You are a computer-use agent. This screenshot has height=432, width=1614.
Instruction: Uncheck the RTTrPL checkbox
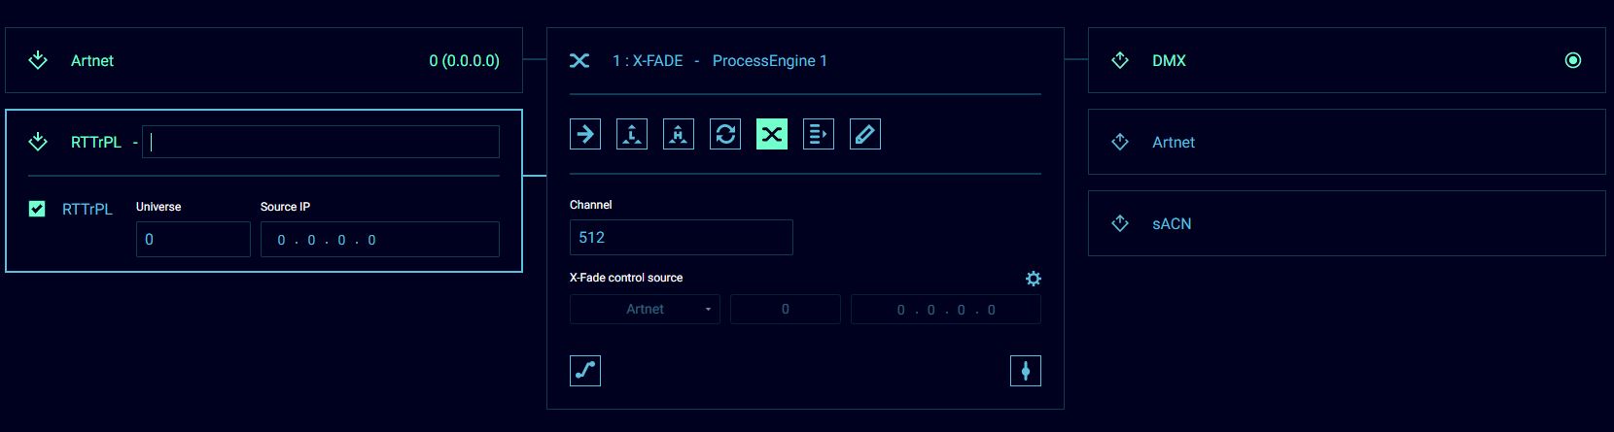pos(37,209)
